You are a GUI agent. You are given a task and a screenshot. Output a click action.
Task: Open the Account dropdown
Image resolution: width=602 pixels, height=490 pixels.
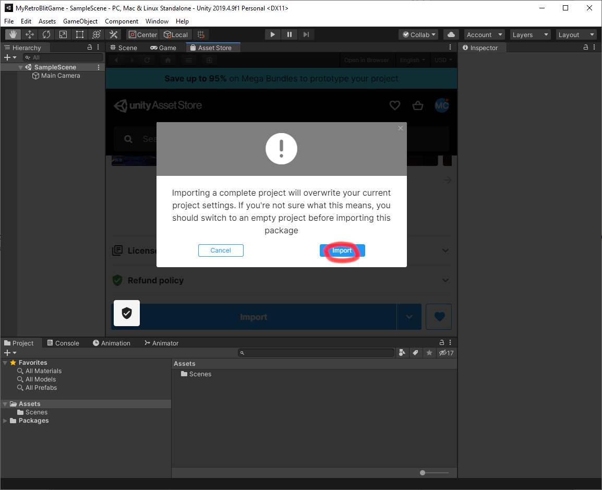[484, 34]
